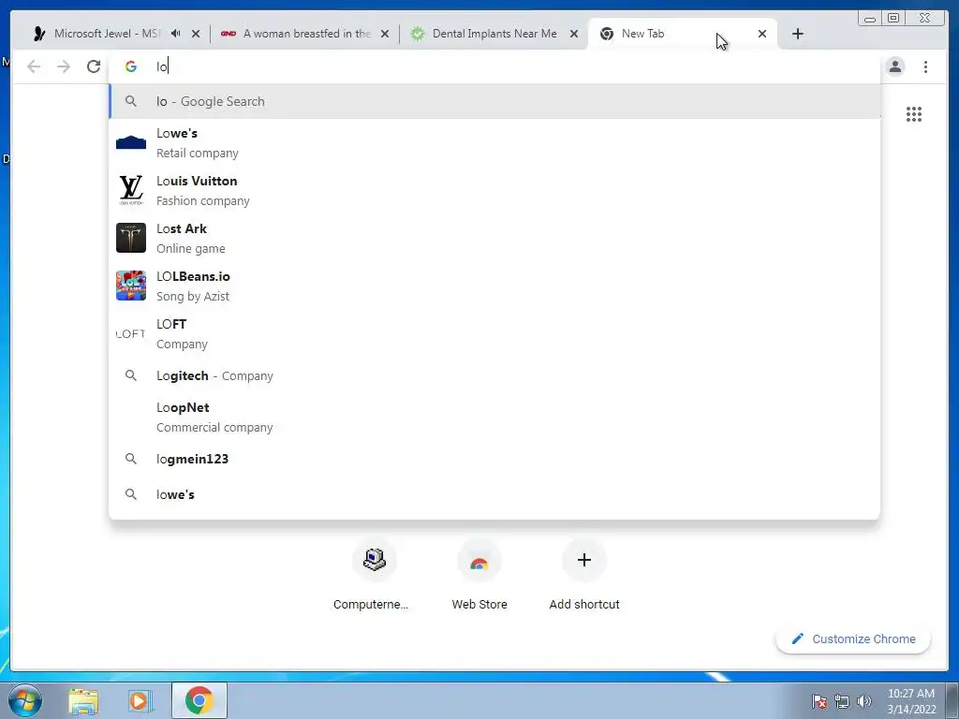
Task: Click magnifier icon beside 'lo - Google Search'
Action: [131, 101]
